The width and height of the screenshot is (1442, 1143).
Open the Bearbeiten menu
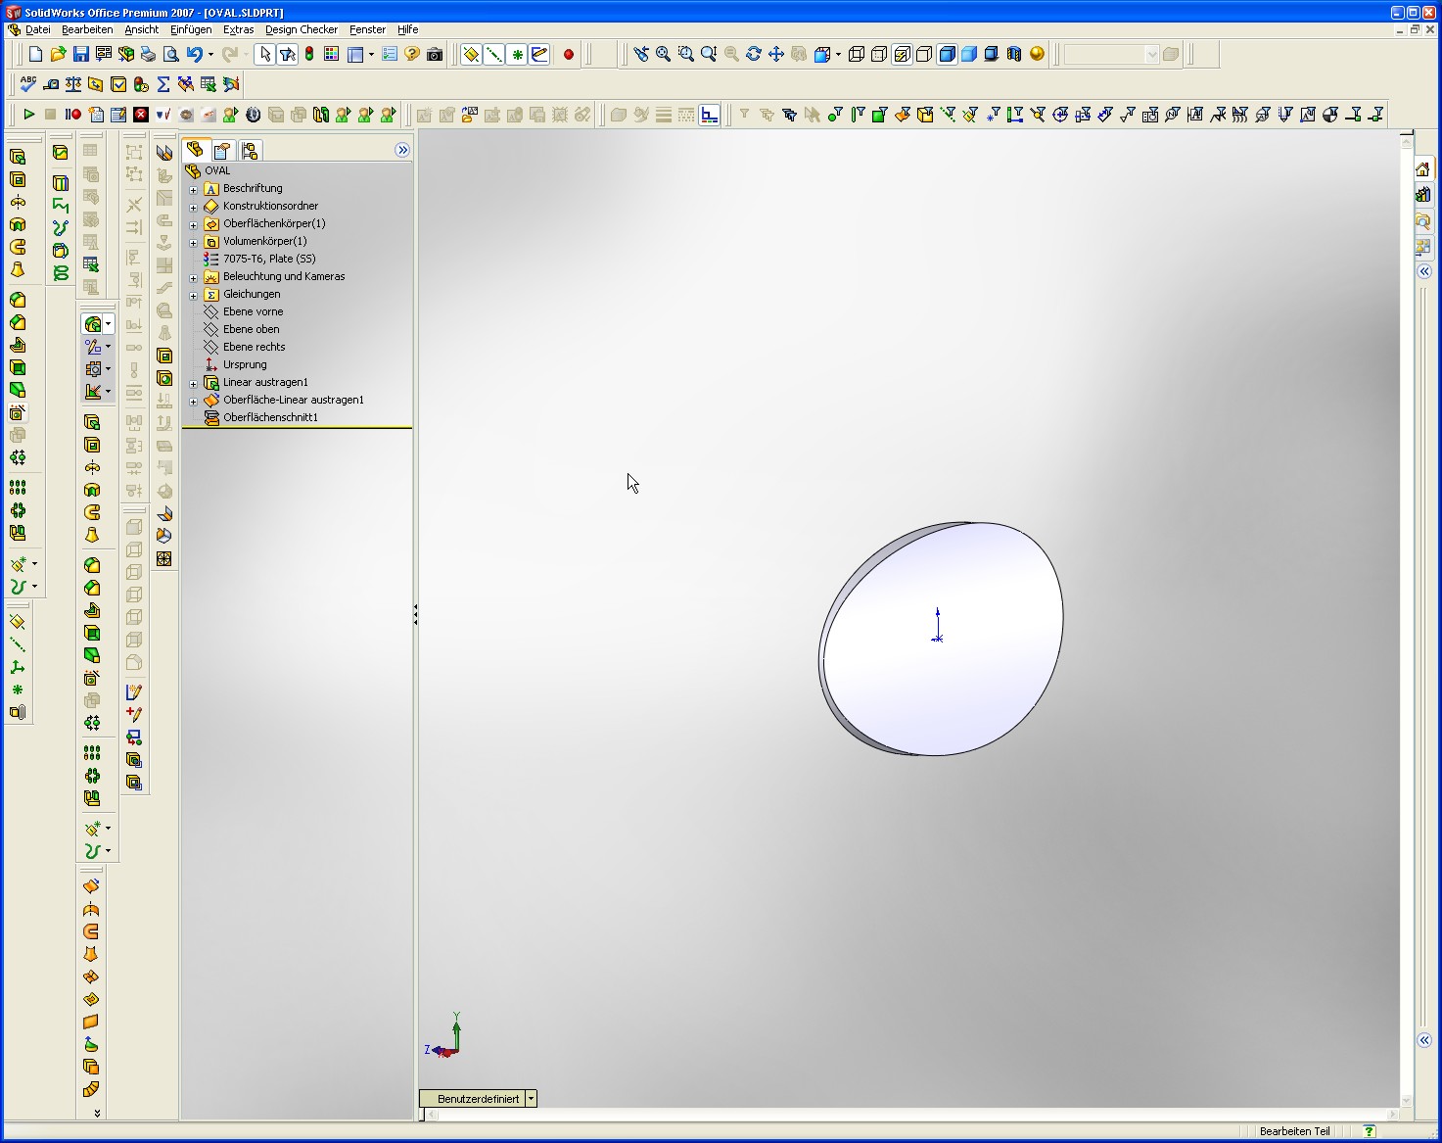click(x=87, y=29)
